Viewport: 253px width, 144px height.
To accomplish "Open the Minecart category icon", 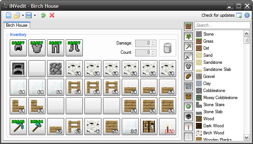I will pyautogui.click(x=188, y=117).
